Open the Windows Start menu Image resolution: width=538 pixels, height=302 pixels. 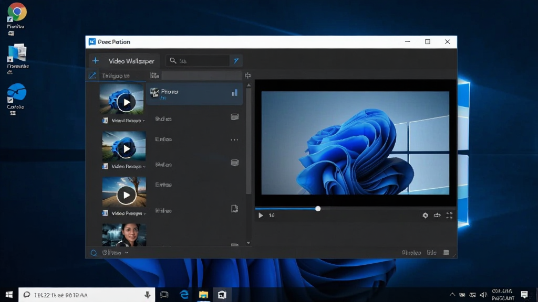[9, 295]
